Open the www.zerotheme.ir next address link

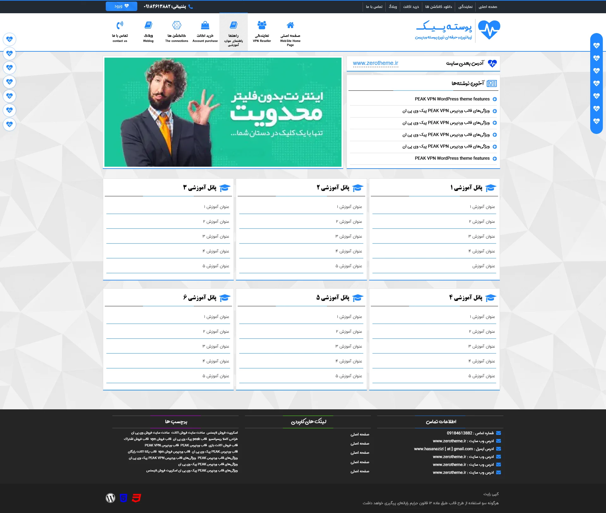[375, 63]
